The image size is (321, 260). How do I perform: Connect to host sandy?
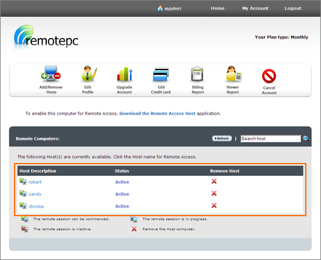point(35,194)
